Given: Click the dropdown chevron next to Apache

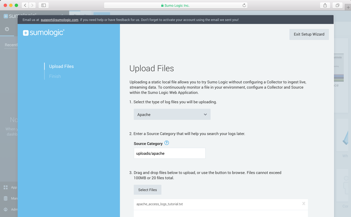Looking at the screenshot, I should tap(205, 114).
